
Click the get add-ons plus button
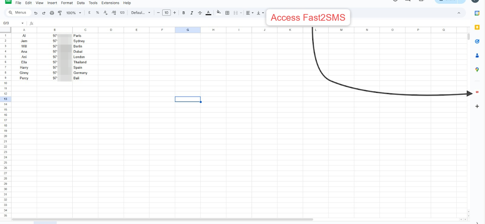click(477, 107)
